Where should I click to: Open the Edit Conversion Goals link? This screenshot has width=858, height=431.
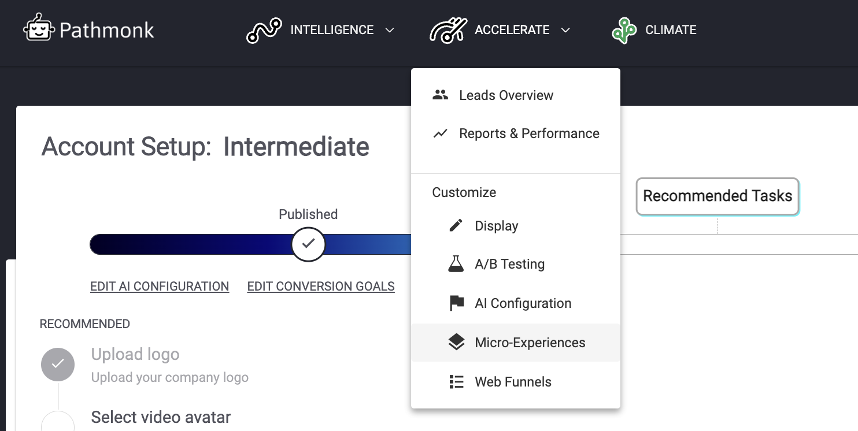(x=321, y=287)
